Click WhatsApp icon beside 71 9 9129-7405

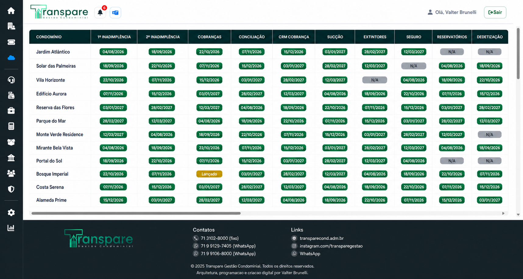click(x=196, y=246)
